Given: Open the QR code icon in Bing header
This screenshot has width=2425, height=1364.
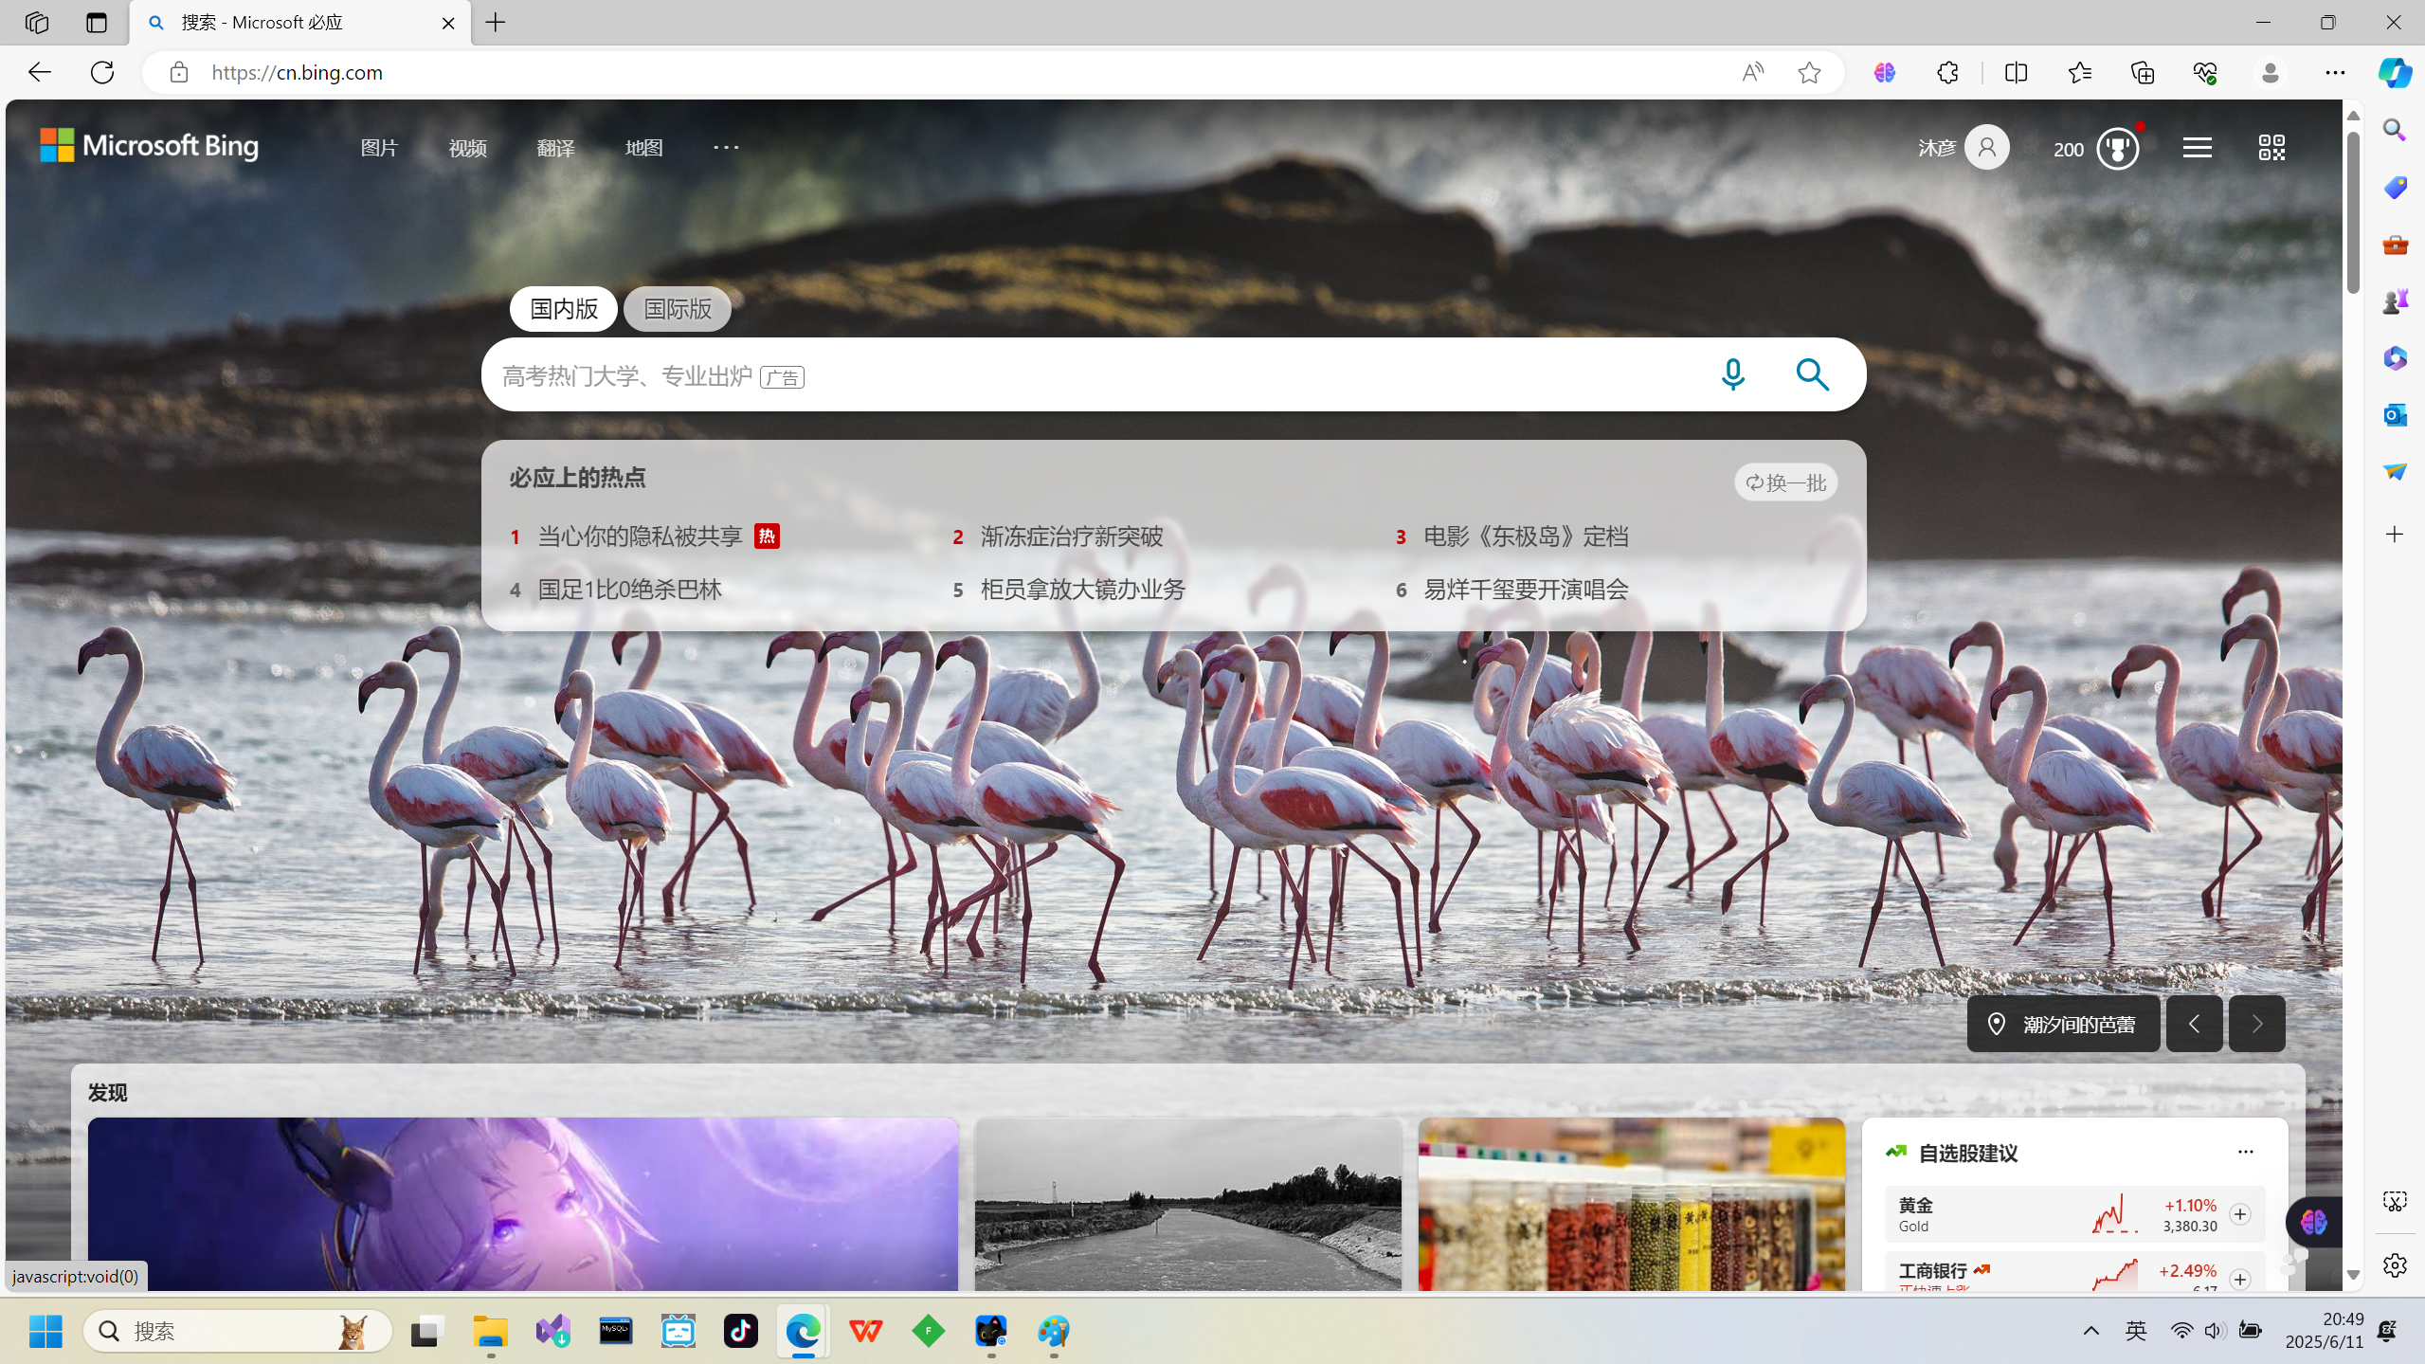Looking at the screenshot, I should tap(2271, 148).
